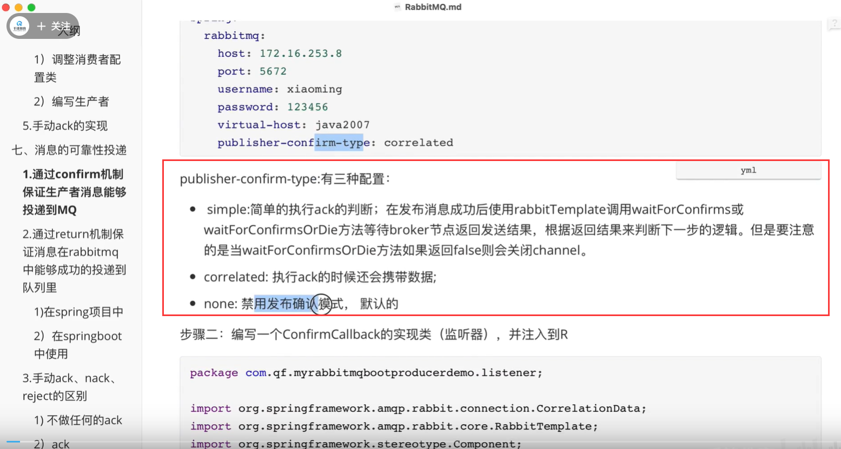The height and width of the screenshot is (449, 841).
Task: Click the green zoom window button
Action: click(31, 8)
